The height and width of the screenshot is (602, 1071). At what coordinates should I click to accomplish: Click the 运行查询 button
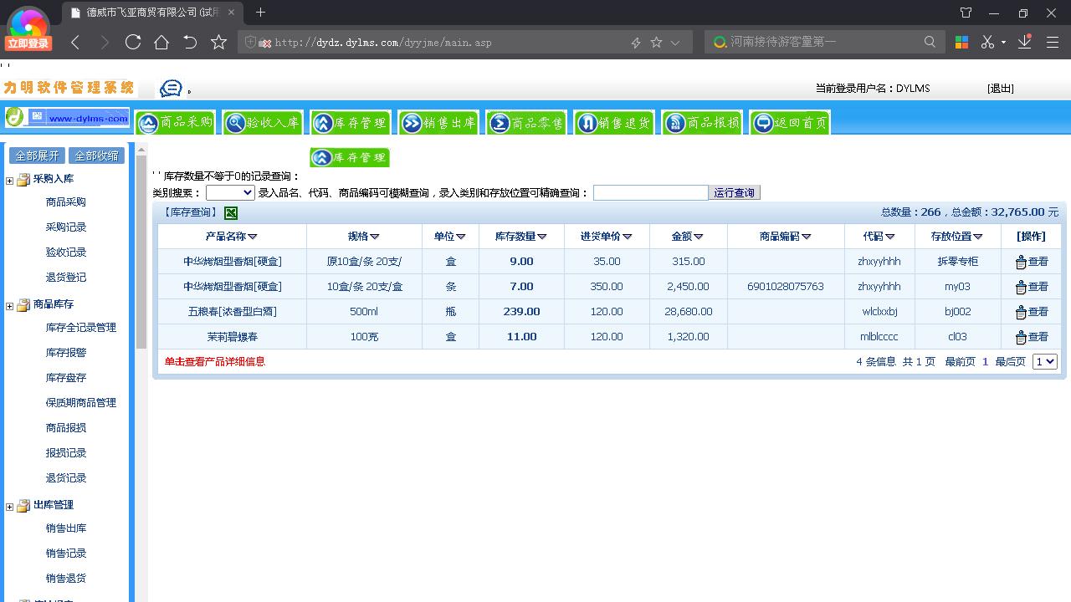(x=735, y=193)
